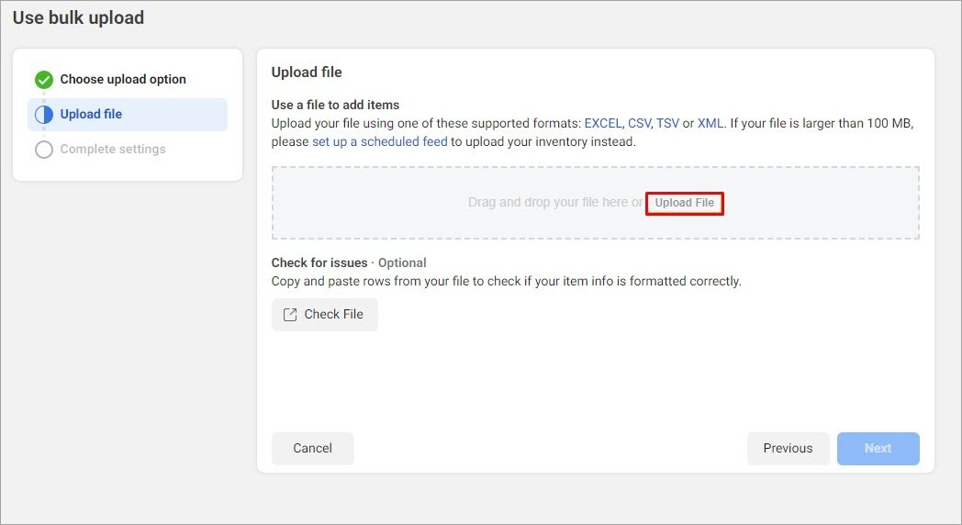Click the Upload File button

(684, 203)
